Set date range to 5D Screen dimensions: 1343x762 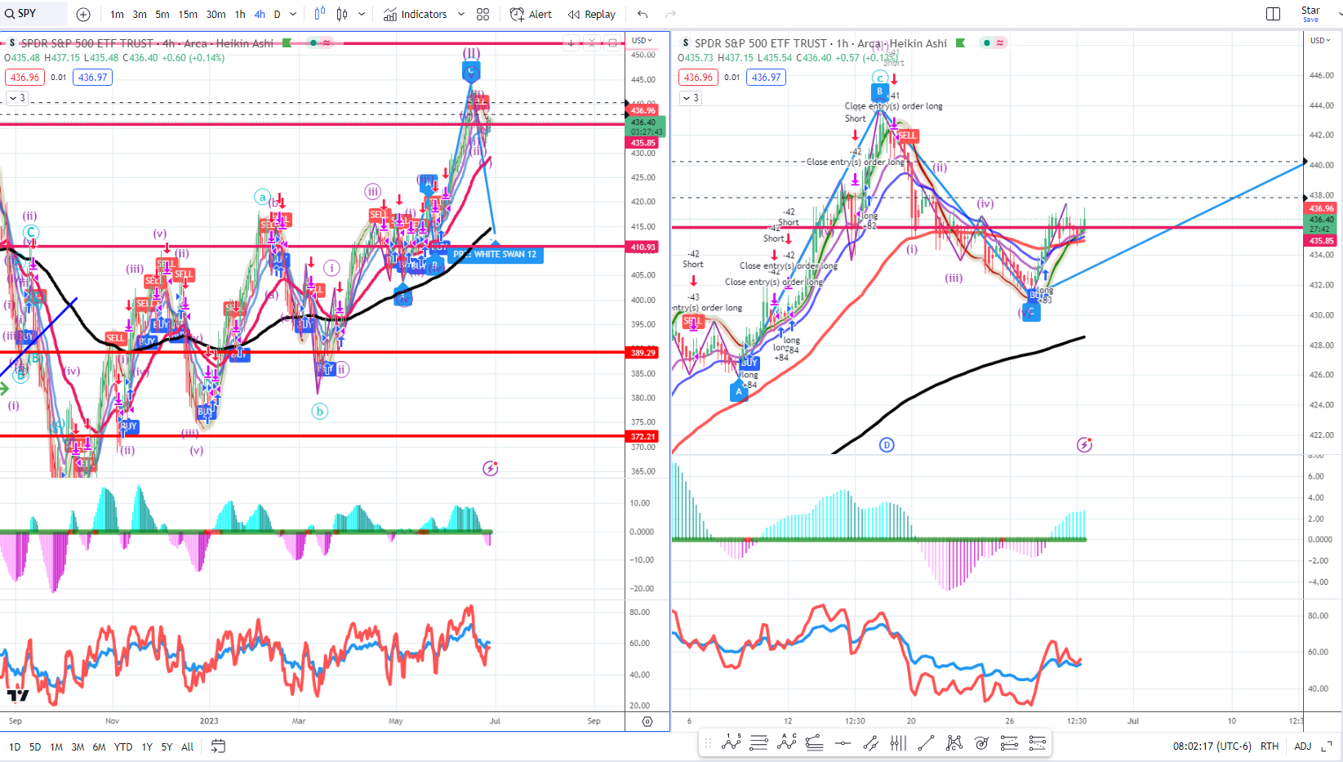pos(35,746)
